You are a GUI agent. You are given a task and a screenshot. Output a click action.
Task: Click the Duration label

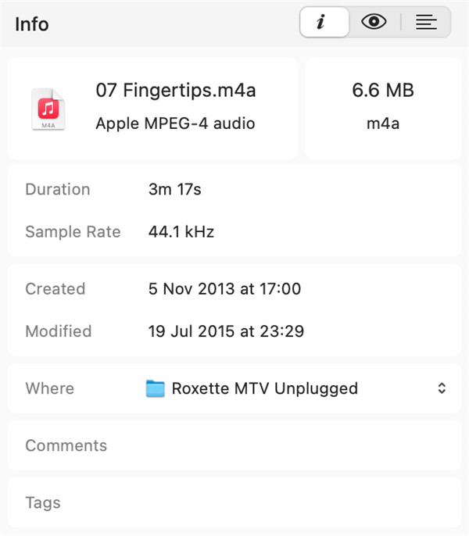pyautogui.click(x=58, y=189)
